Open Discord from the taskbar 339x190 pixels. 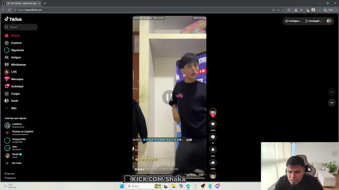[x=217, y=186]
